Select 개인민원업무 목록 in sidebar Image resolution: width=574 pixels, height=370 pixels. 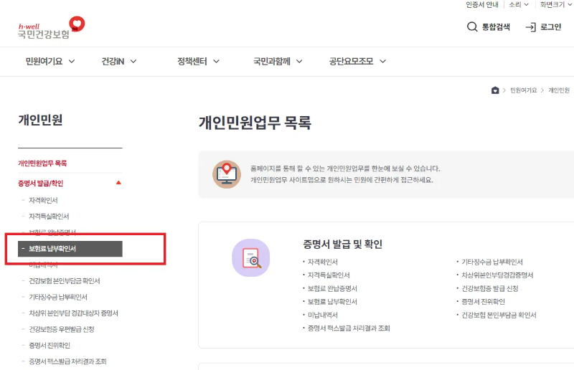tap(42, 163)
